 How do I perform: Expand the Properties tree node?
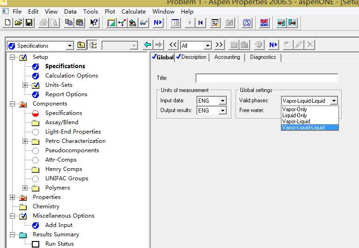tap(12, 197)
